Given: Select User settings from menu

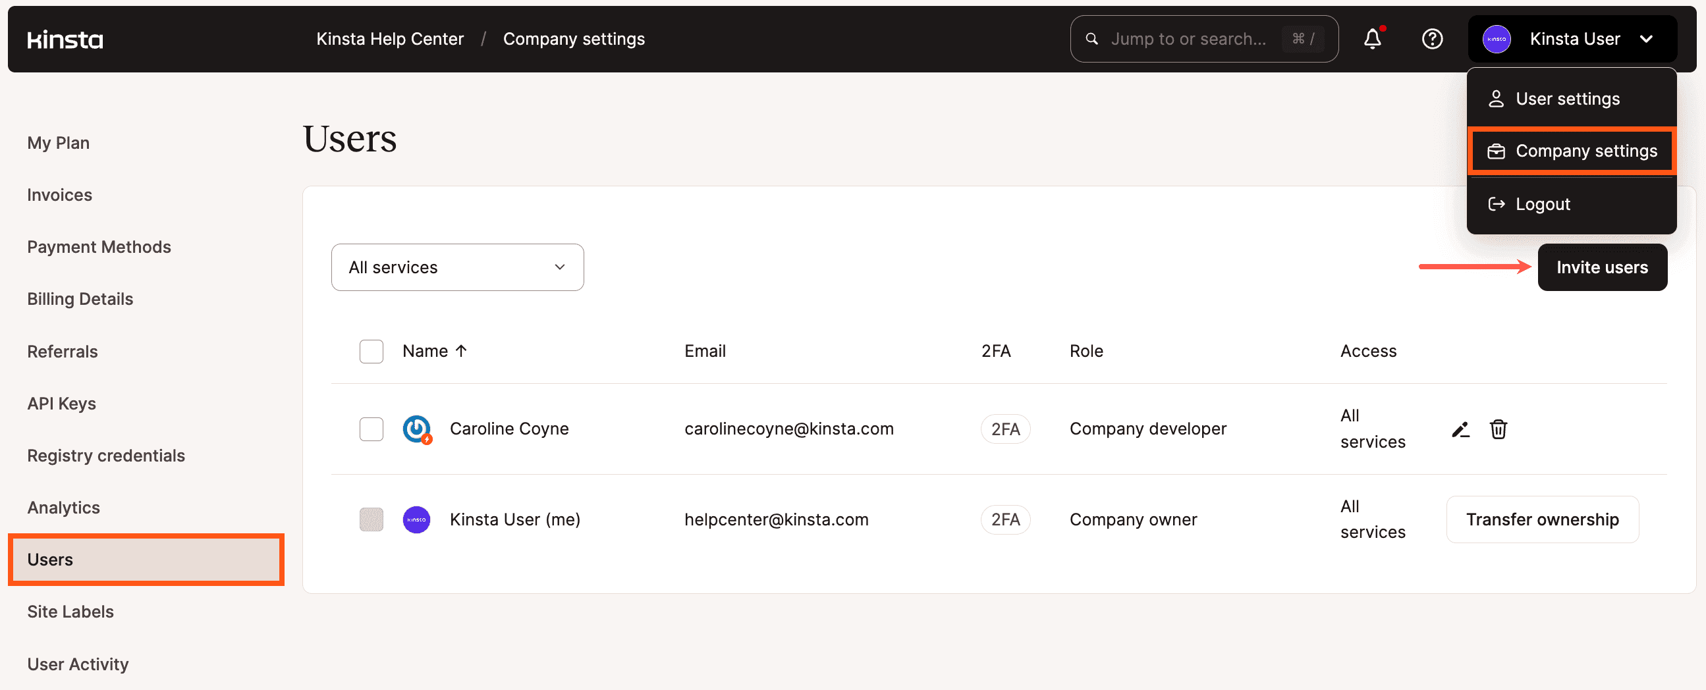Looking at the screenshot, I should pos(1571,99).
